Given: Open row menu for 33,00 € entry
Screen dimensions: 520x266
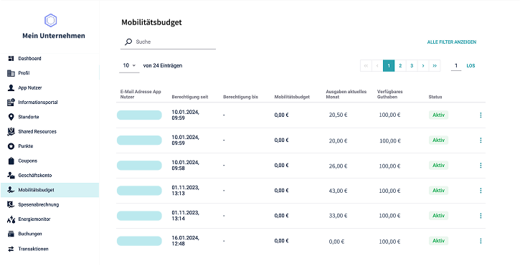Looking at the screenshot, I should pos(481,216).
